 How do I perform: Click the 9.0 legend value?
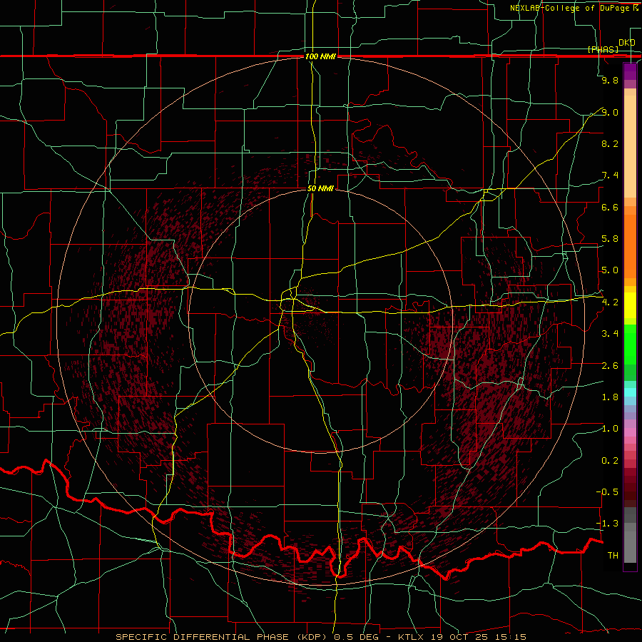[610, 112]
